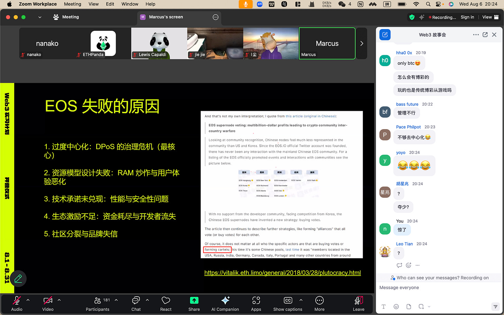
Task: Open AI Companion
Action: [x=225, y=304]
